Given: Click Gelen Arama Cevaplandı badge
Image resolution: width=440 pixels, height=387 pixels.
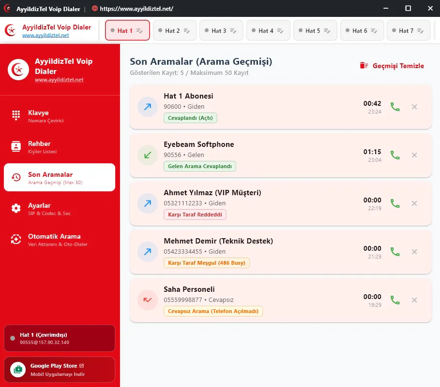Looking at the screenshot, I should tap(200, 166).
